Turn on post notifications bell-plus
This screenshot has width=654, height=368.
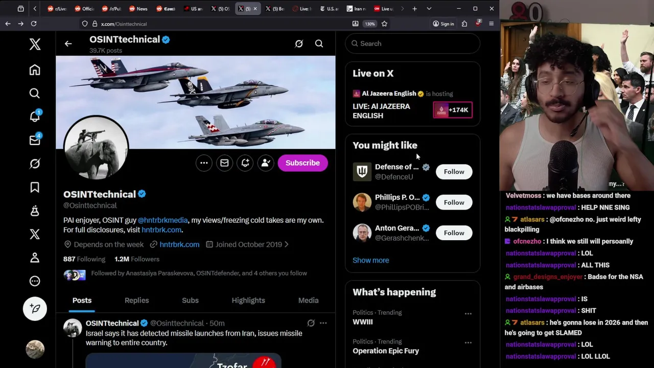click(x=245, y=163)
